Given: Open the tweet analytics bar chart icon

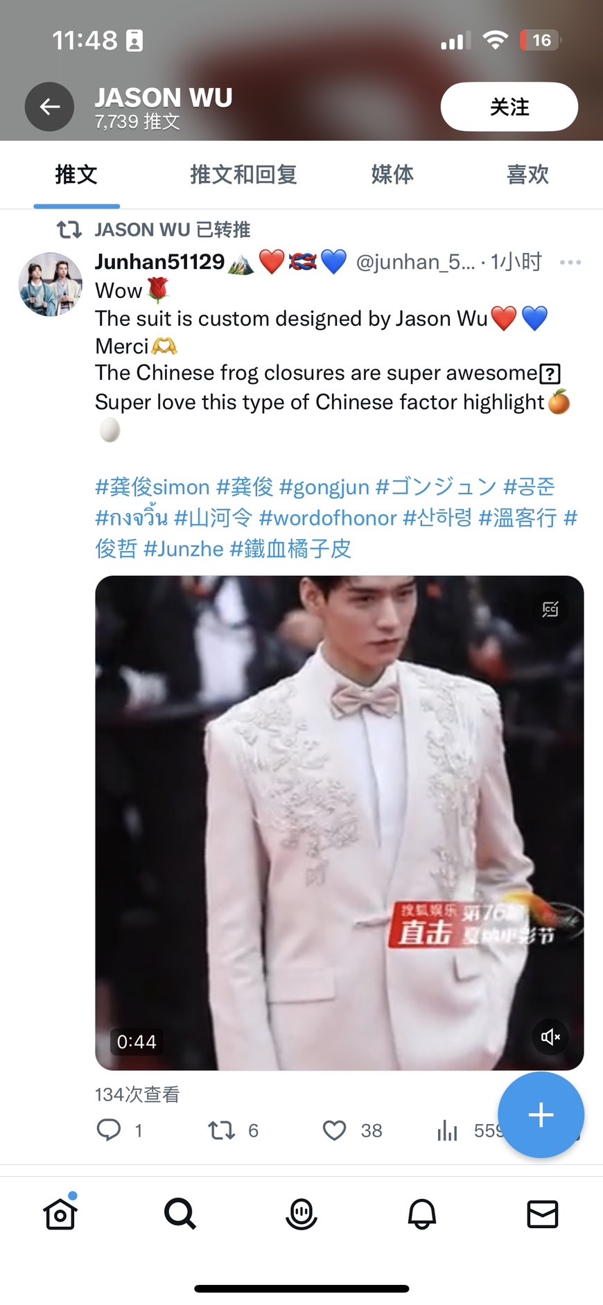Looking at the screenshot, I should point(448,1130).
